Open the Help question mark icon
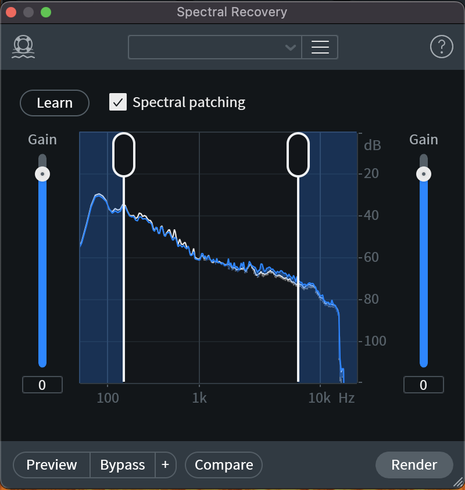This screenshot has height=490, width=465. (x=442, y=47)
